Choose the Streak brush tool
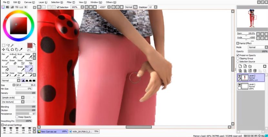 click(x=21, y=69)
